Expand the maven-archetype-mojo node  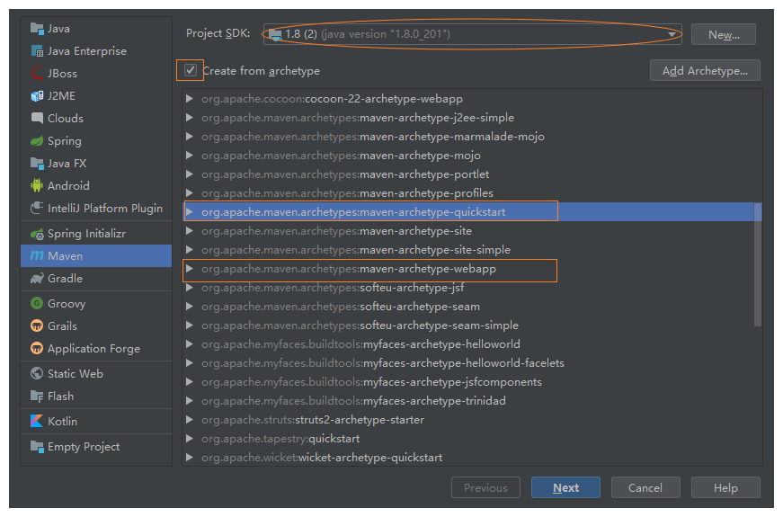(190, 156)
